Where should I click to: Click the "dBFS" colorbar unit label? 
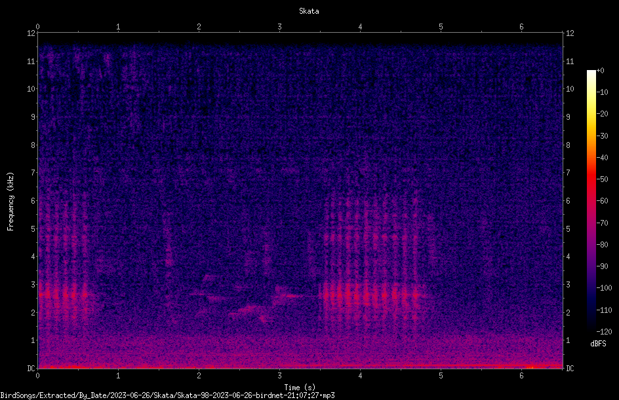pos(598,344)
